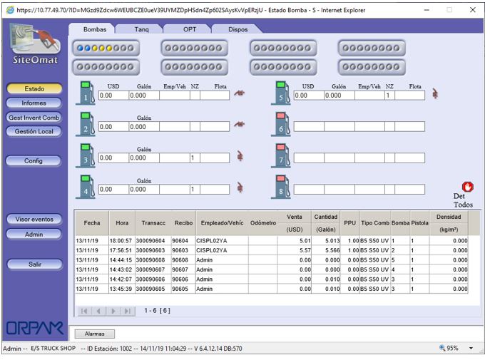Switch to the Dispos tab

[238, 29]
